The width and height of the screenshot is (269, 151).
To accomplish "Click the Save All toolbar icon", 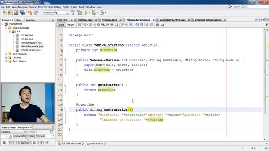I will (x=22, y=13).
